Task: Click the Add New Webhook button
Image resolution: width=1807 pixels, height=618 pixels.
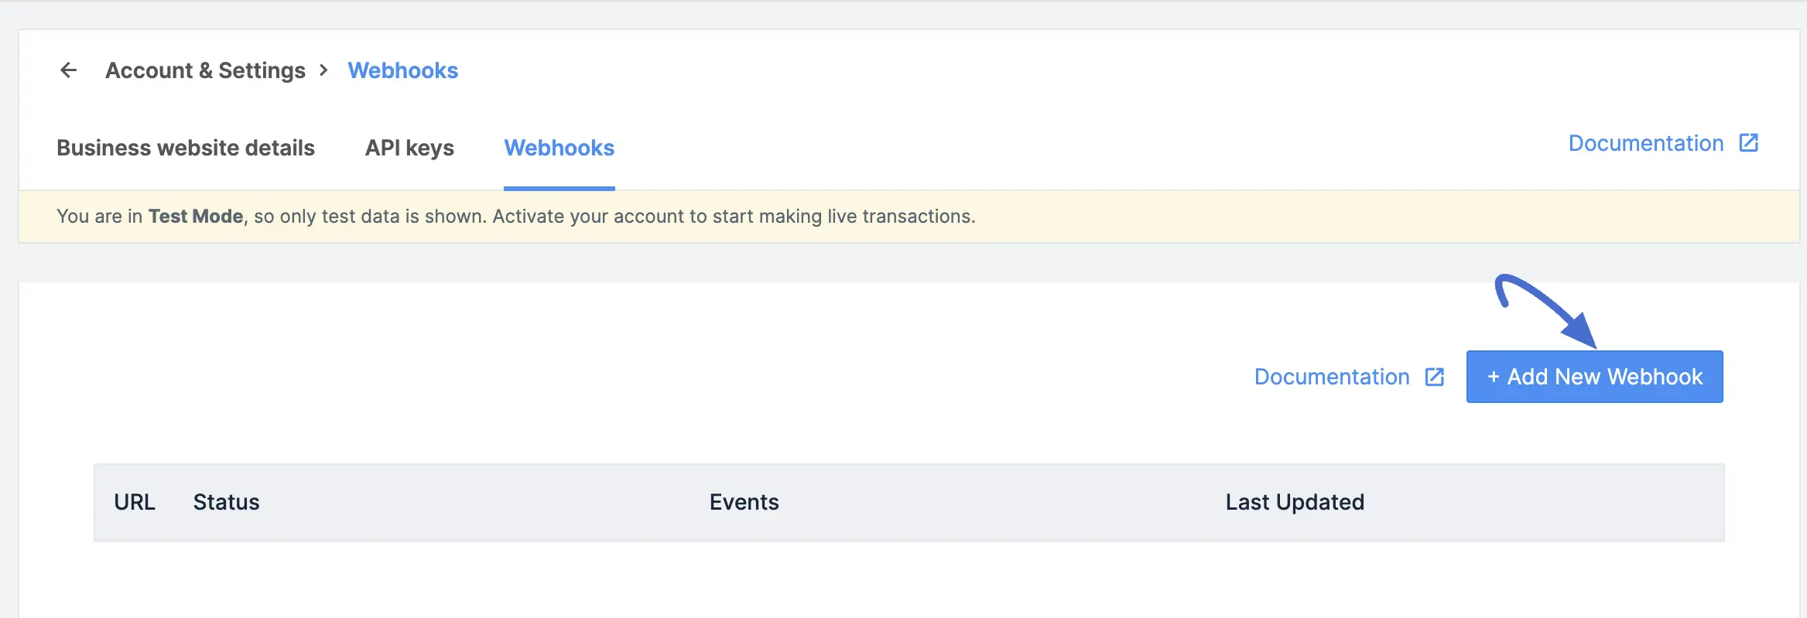Action: pos(1593,377)
